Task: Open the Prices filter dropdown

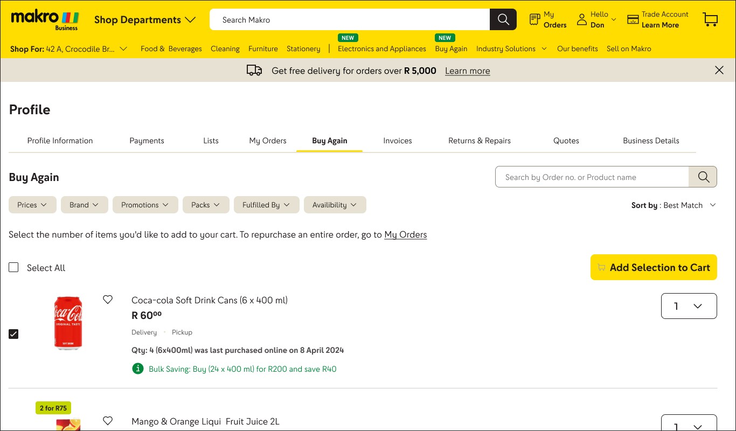Action: coord(32,205)
